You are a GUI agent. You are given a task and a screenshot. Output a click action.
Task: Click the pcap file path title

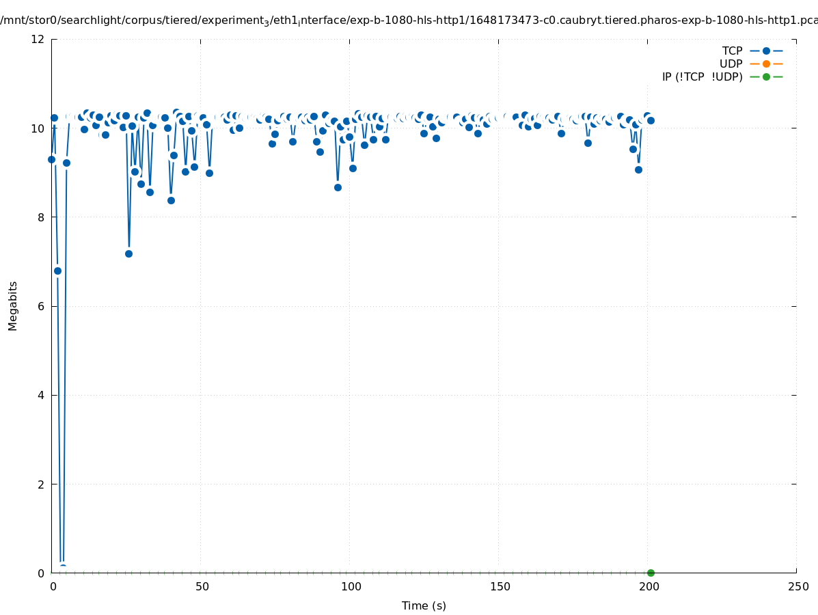click(409, 20)
